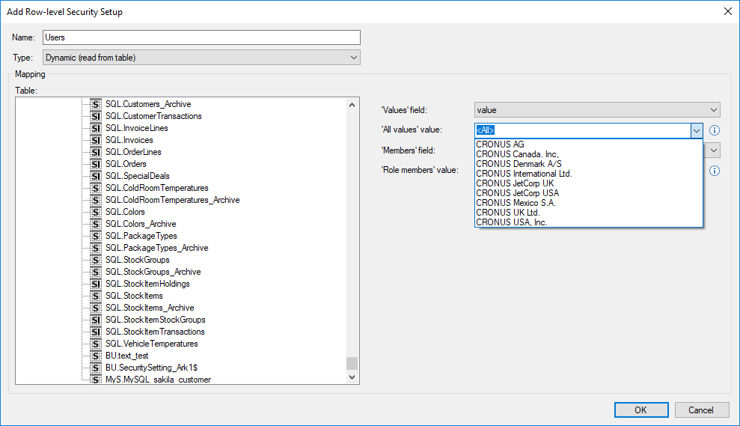Click the table icon beside SQL.StockItemStockGroups
Image resolution: width=740 pixels, height=426 pixels.
[x=96, y=320]
